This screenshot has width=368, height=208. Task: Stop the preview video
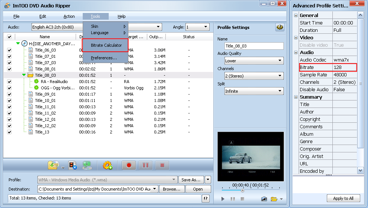point(243,199)
